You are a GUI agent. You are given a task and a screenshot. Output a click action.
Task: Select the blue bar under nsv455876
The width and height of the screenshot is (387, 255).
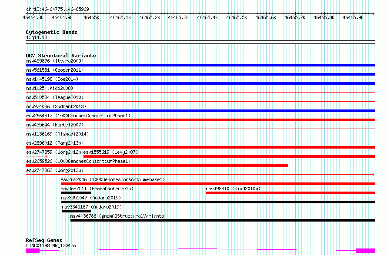click(x=200, y=65)
